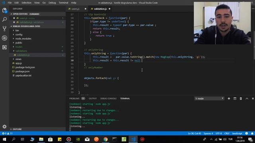Open the Help menu
The width and height of the screenshot is (255, 143).
[x=73, y=3]
